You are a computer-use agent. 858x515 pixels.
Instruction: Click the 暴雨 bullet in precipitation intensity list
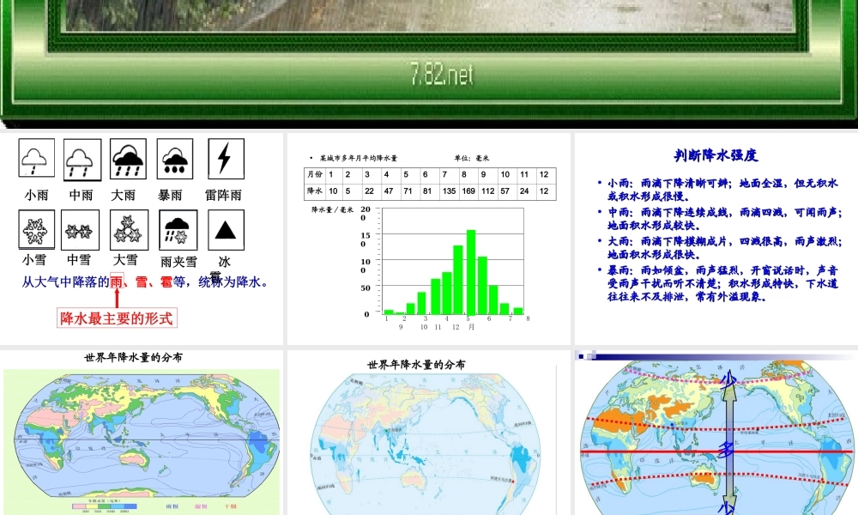(722, 283)
